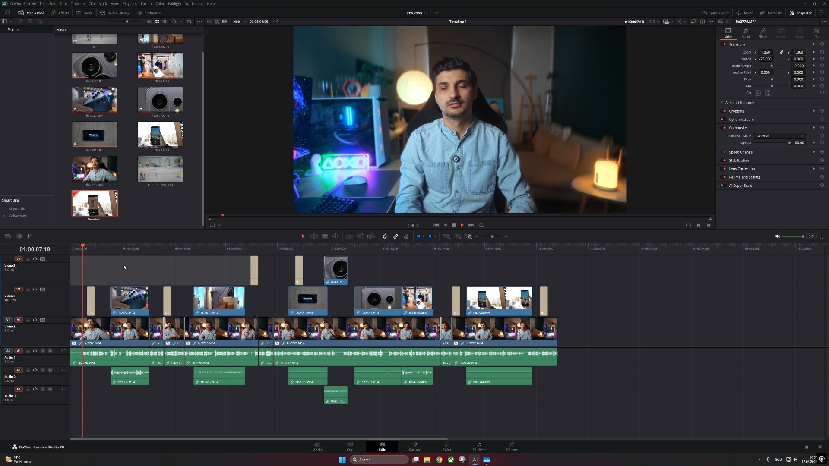Screen dimensions: 829x466
Task: Solo the Audio 1 track
Action: (x=43, y=351)
